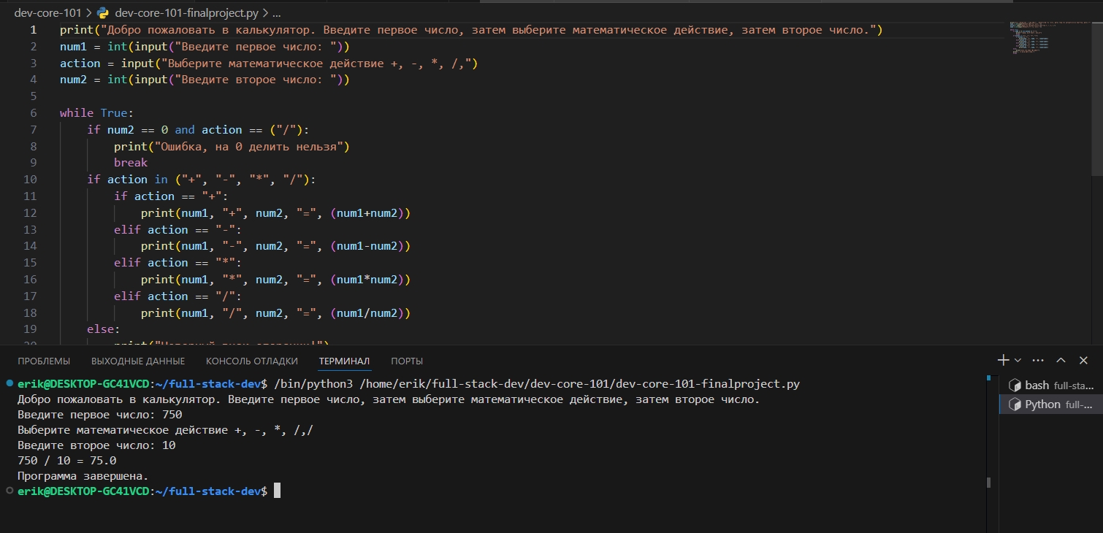Click the 'Добро пожаловать' print line in editor
1103x533 pixels.
[472, 30]
